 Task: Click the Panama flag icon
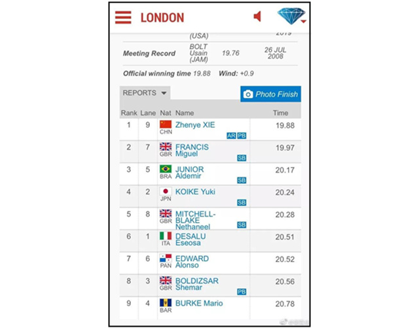(166, 258)
